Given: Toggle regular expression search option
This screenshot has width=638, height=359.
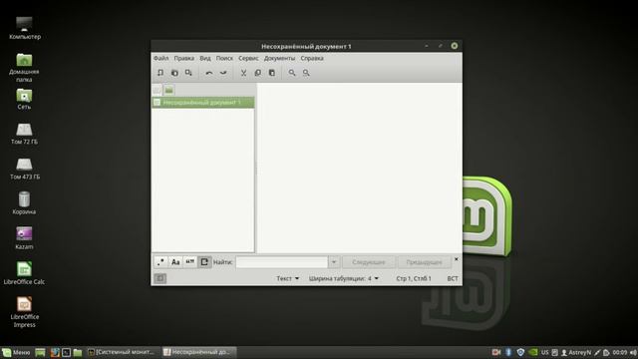Looking at the screenshot, I should (160, 262).
